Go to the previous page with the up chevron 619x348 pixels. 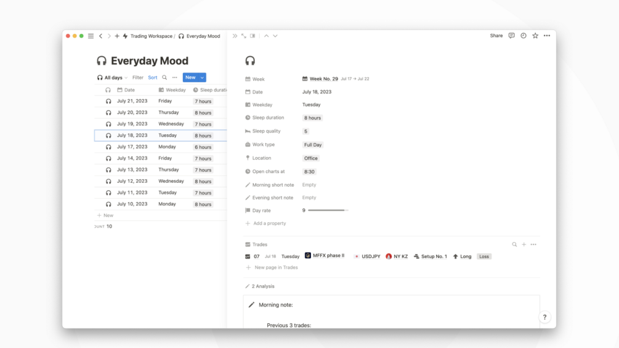(x=267, y=36)
